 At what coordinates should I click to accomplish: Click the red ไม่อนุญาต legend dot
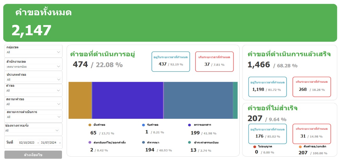(255, 147)
